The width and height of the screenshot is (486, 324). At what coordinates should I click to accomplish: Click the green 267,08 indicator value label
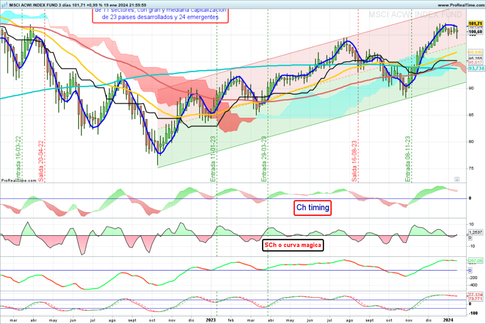(475, 261)
